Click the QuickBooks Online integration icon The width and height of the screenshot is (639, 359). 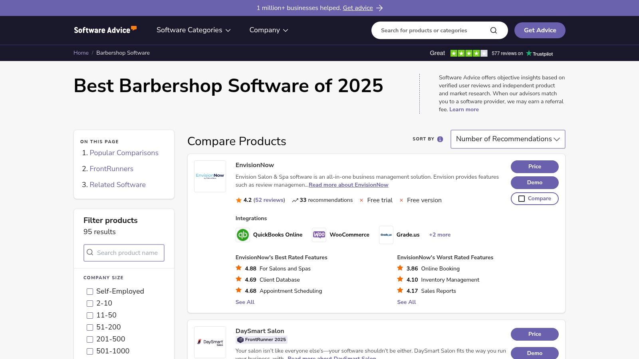pos(243,235)
